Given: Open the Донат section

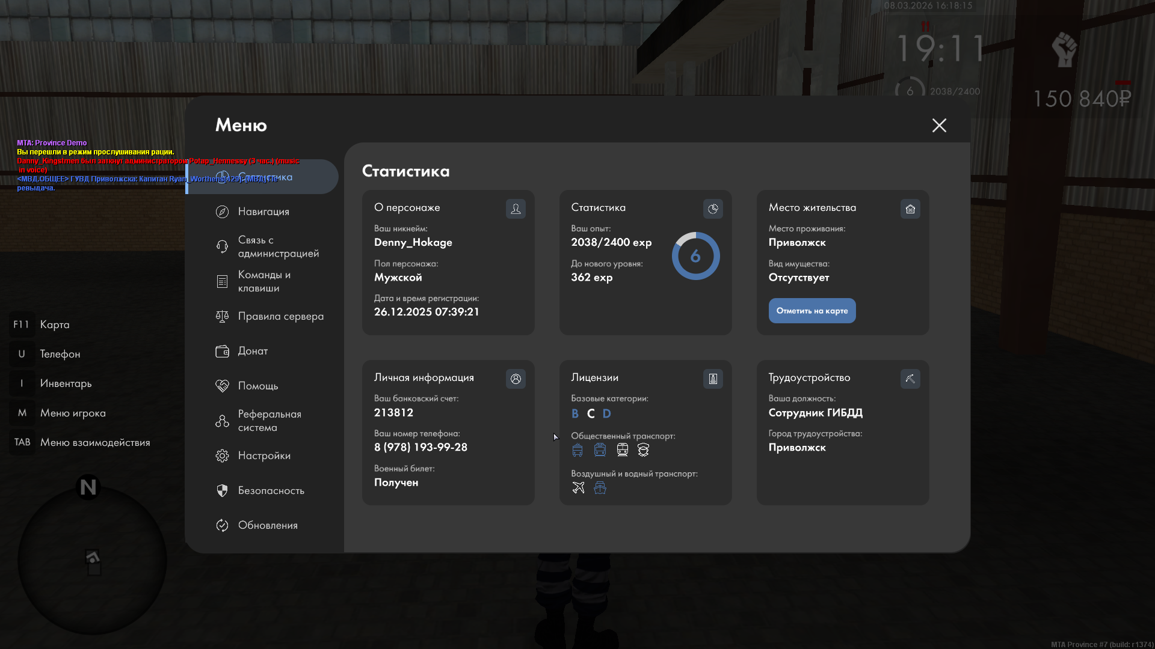Looking at the screenshot, I should 253,351.
